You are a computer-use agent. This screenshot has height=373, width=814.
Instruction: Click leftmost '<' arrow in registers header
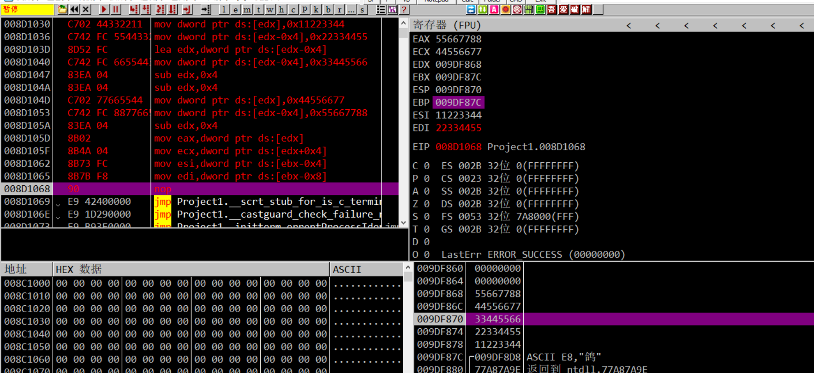[x=628, y=26]
